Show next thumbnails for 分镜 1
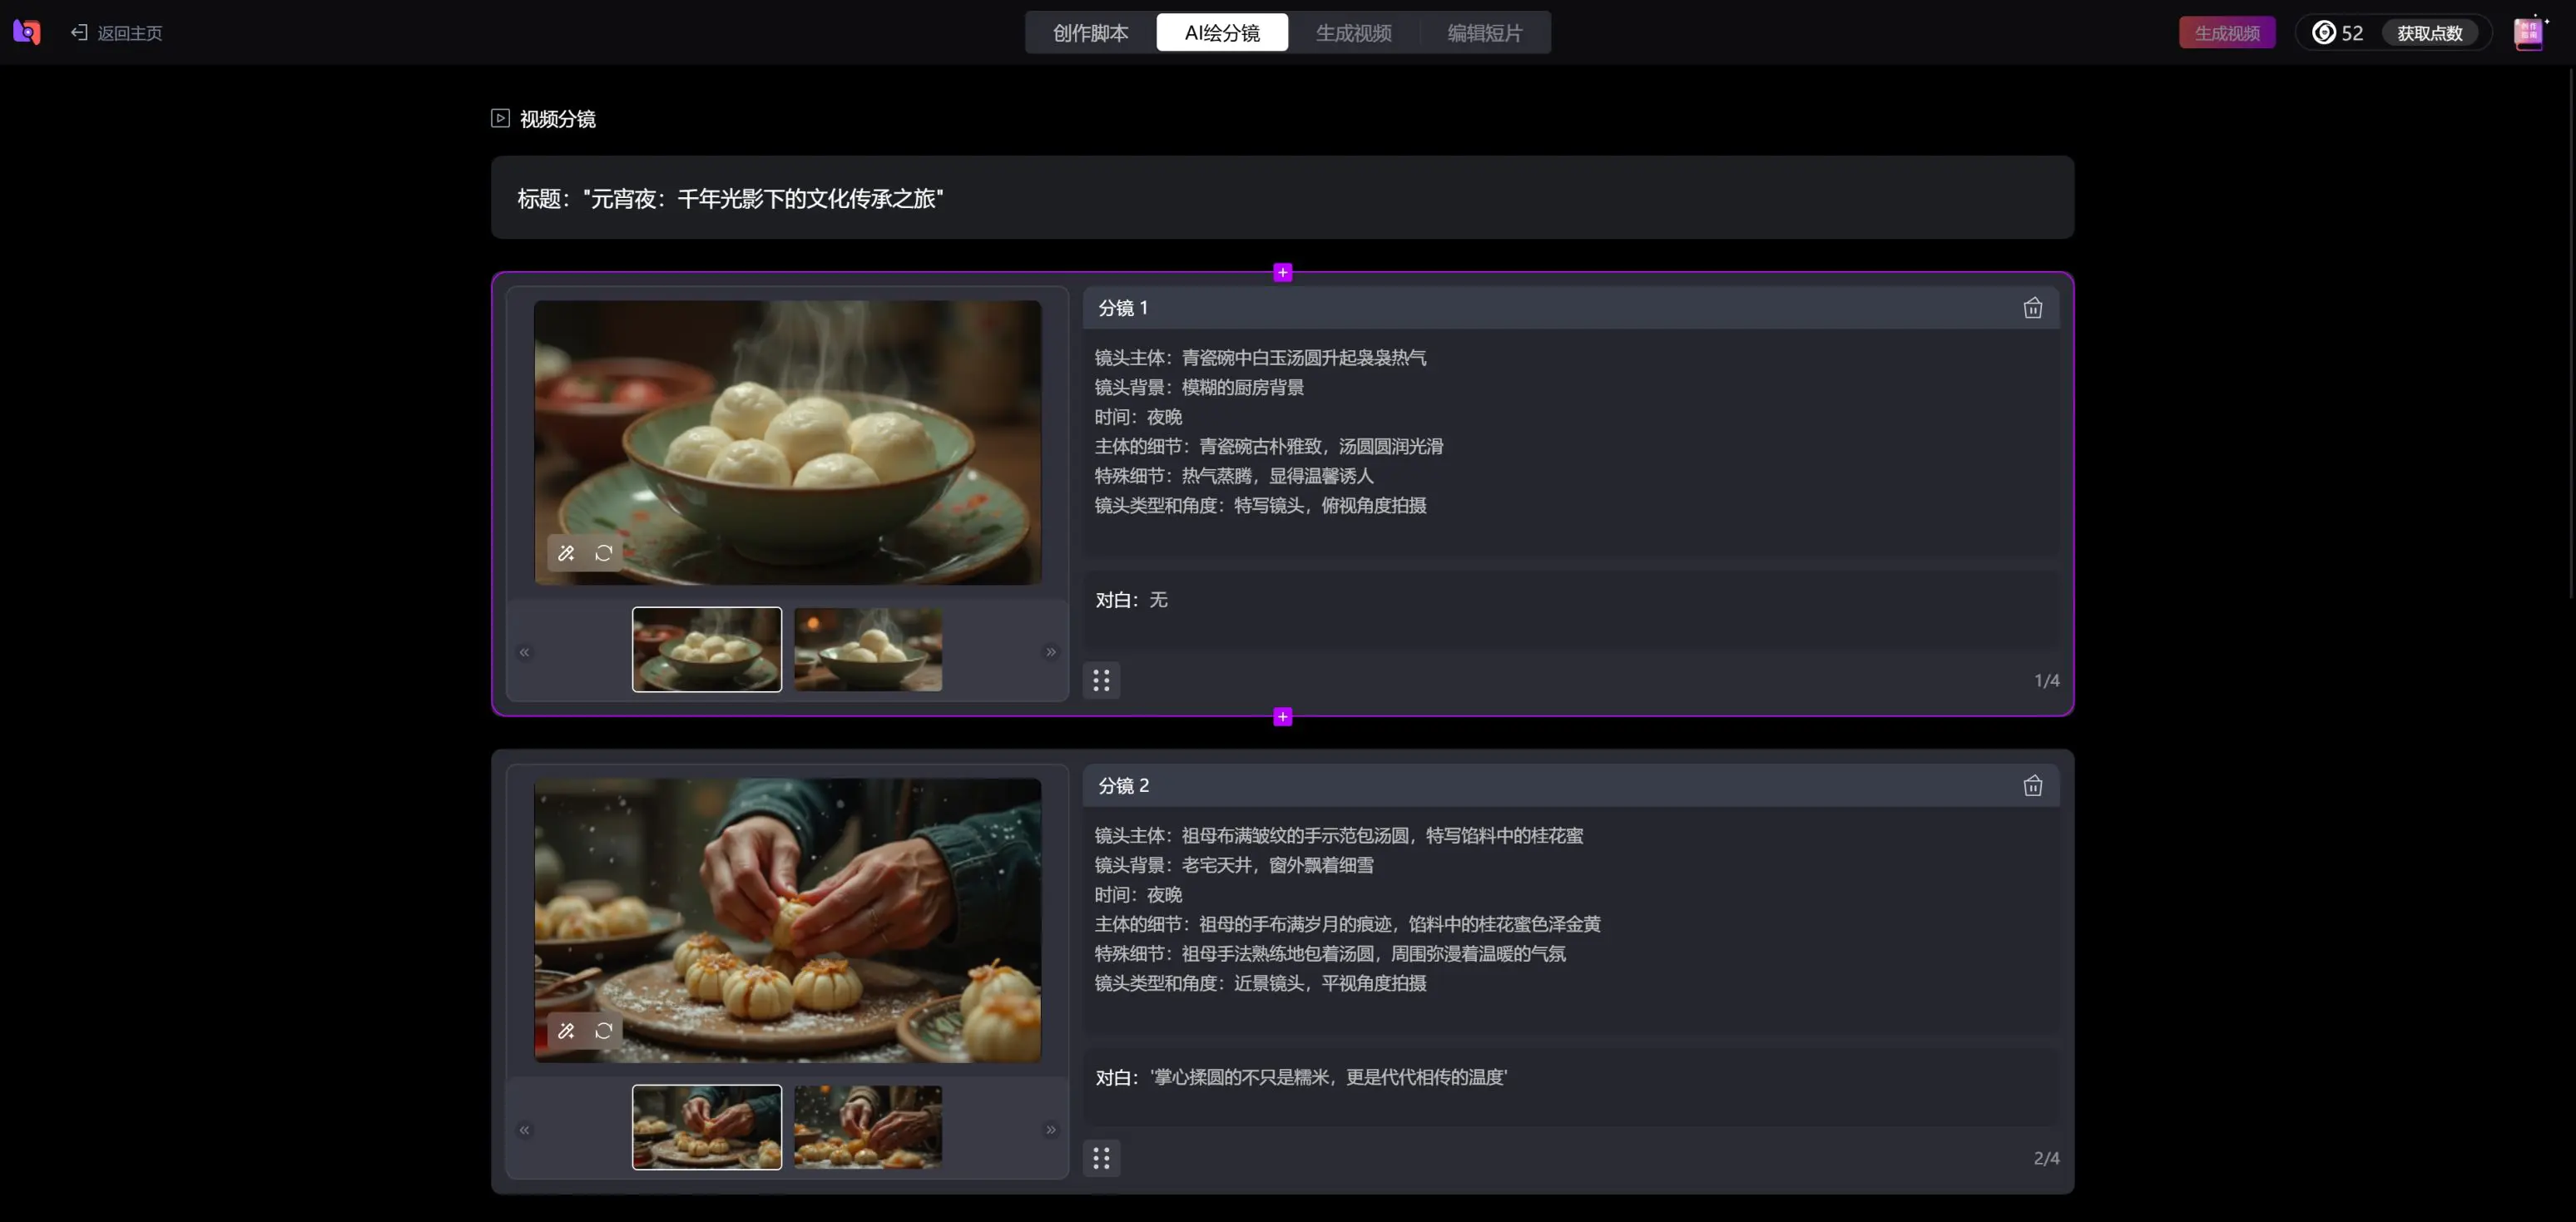Viewport: 2576px width, 1222px height. 1051,652
